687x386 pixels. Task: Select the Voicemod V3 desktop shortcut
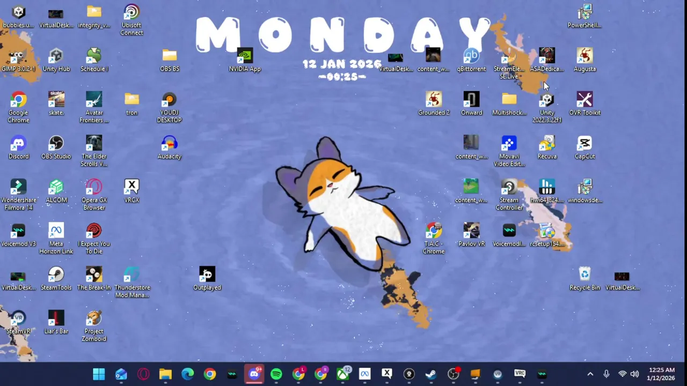[x=18, y=235]
